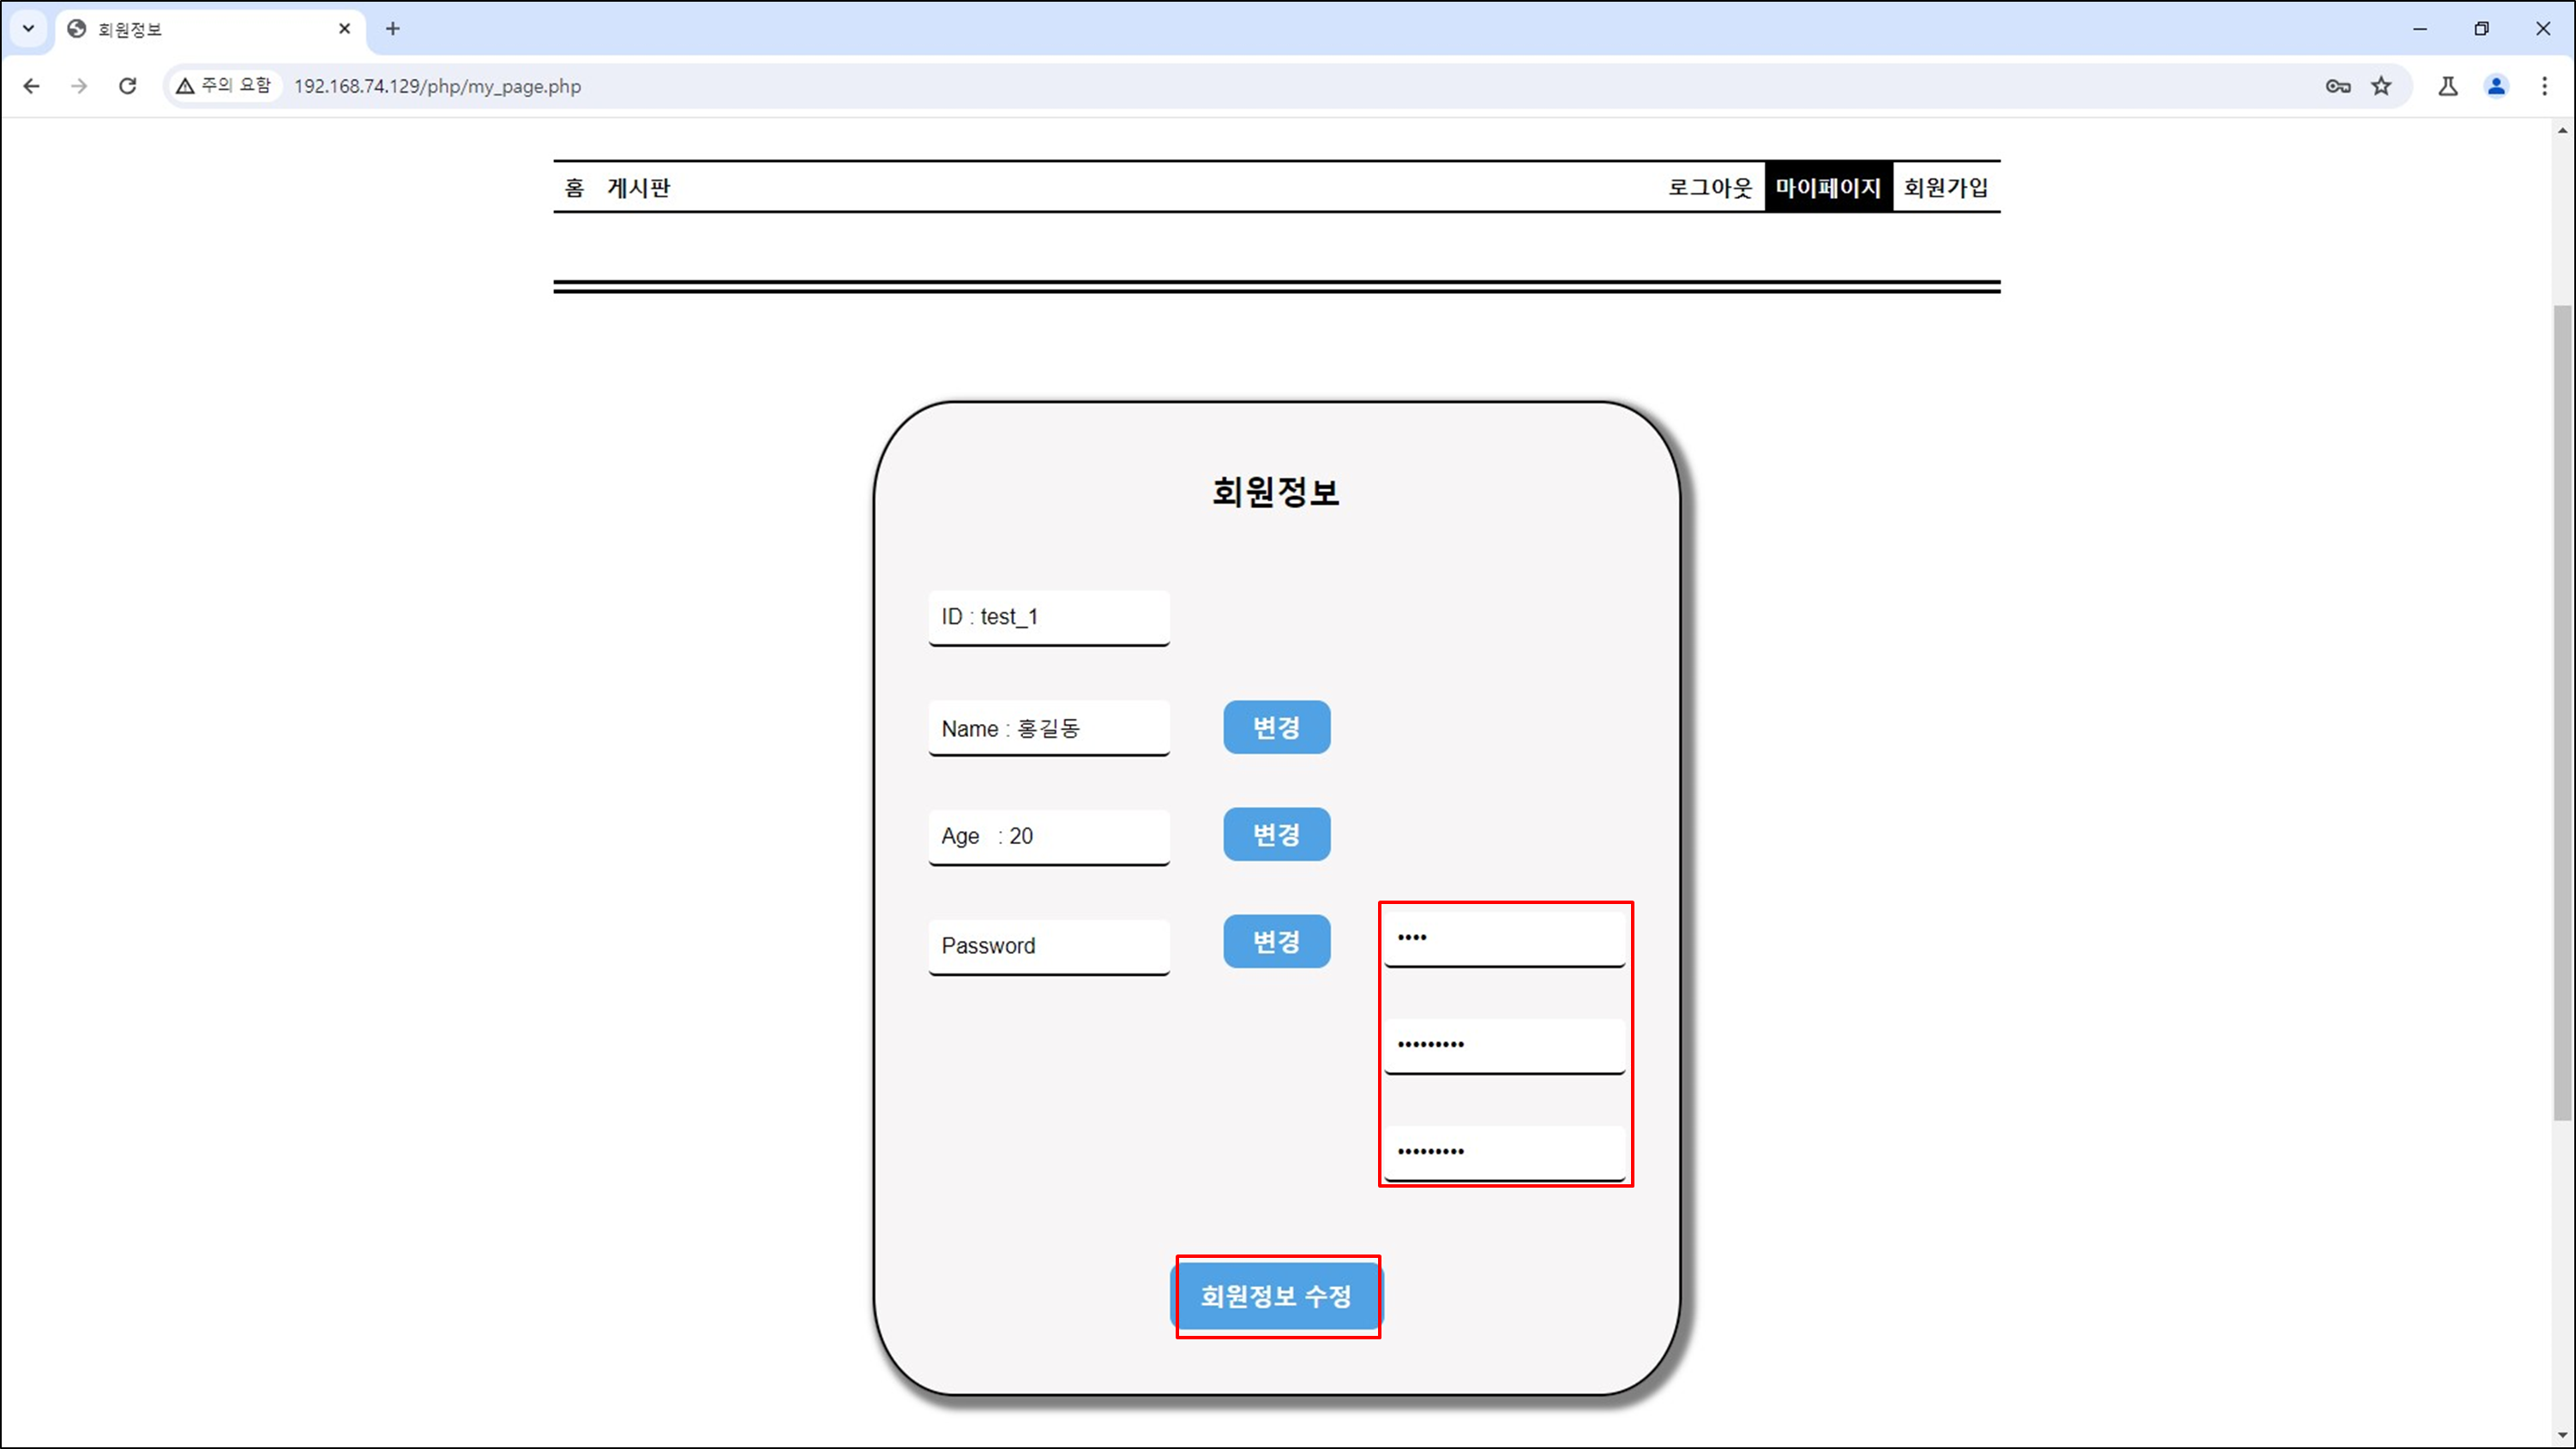Image resolution: width=2576 pixels, height=1449 pixels.
Task: Submit with 회원정보 수정 button
Action: 1277,1296
